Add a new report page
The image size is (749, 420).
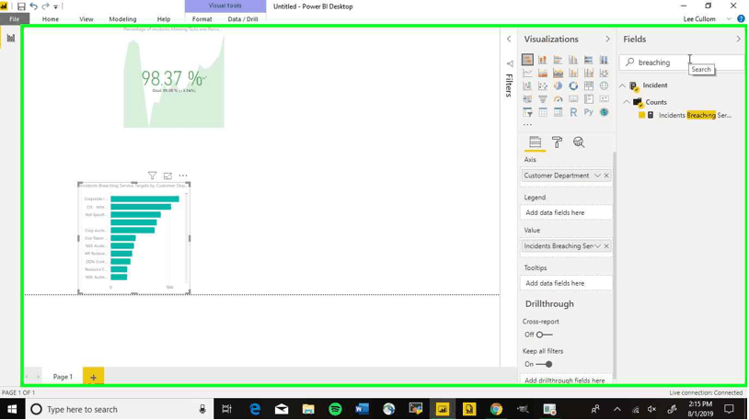[x=93, y=377]
